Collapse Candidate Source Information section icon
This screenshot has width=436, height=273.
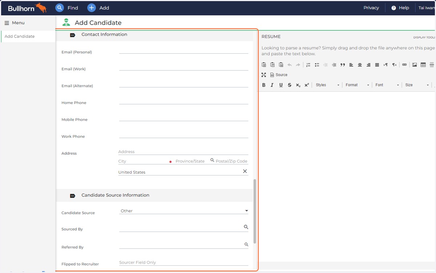coord(72,196)
